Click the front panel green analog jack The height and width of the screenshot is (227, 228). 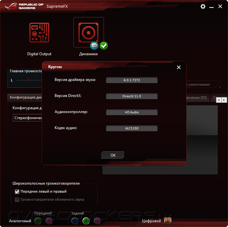(38, 221)
